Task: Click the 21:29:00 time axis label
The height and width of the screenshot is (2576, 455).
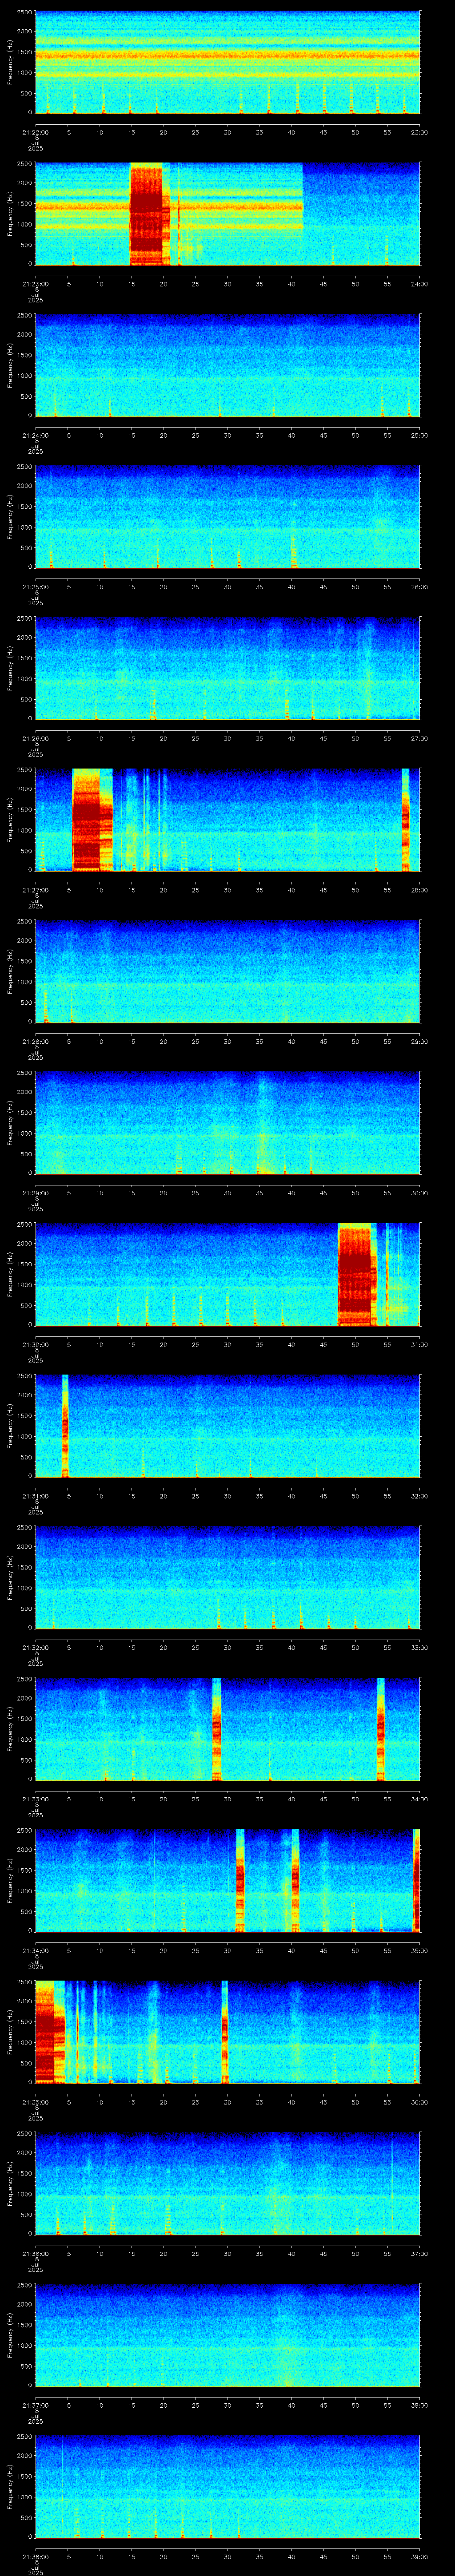Action: [x=35, y=1193]
